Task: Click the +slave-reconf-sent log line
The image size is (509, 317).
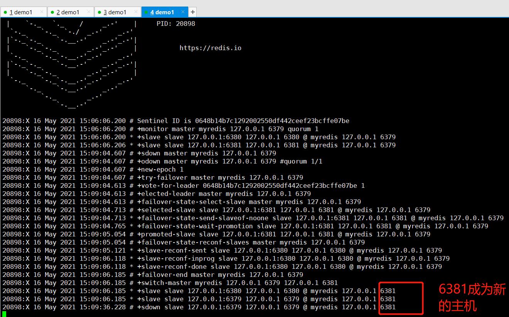Action: click(x=222, y=250)
